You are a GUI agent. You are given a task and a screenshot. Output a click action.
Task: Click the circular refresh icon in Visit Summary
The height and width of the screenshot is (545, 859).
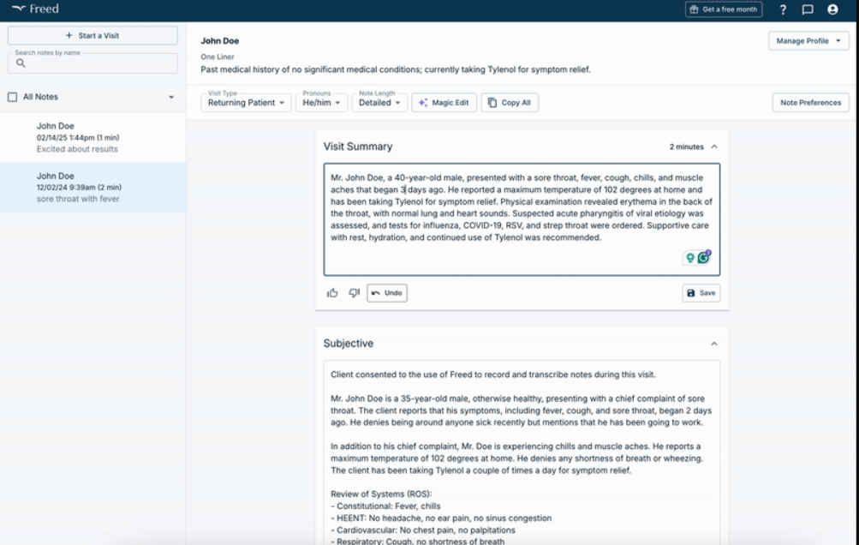(704, 256)
